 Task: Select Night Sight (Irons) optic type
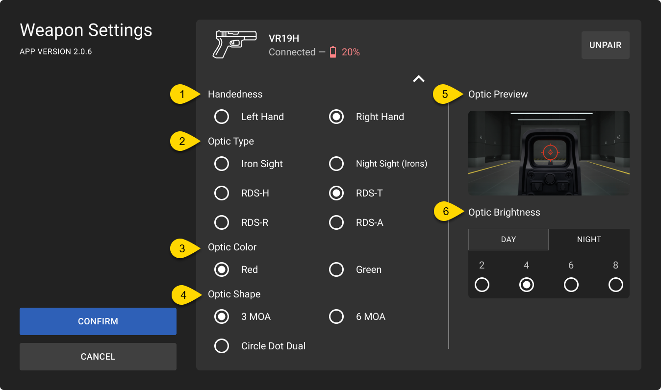click(x=336, y=164)
